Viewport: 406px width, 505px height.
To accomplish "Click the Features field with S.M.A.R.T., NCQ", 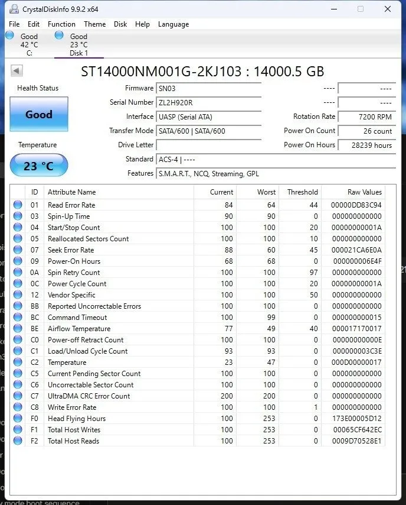I will coord(276,174).
